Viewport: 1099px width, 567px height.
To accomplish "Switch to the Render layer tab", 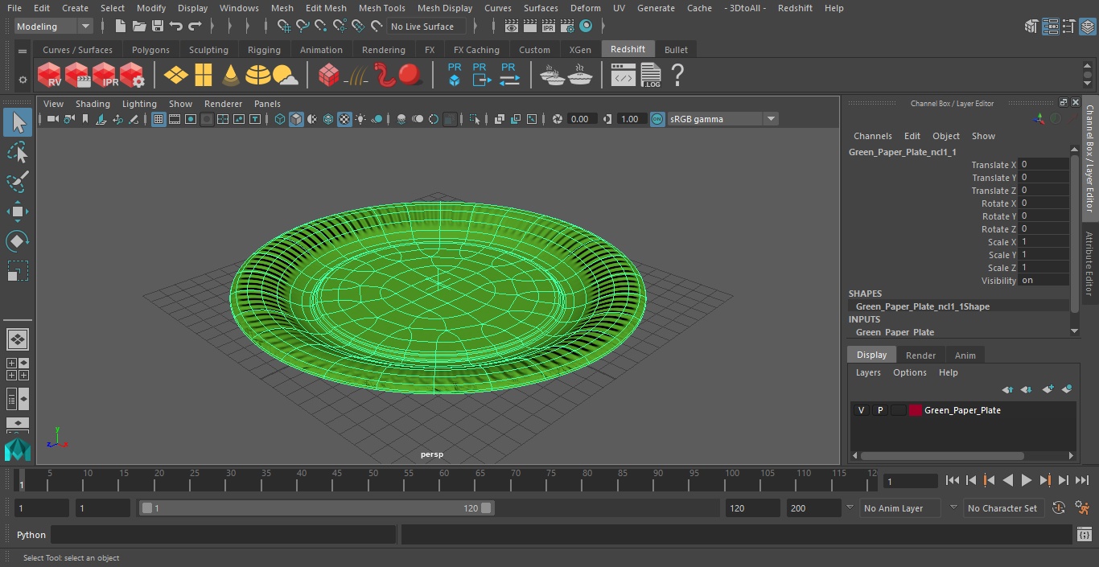I will (x=920, y=355).
